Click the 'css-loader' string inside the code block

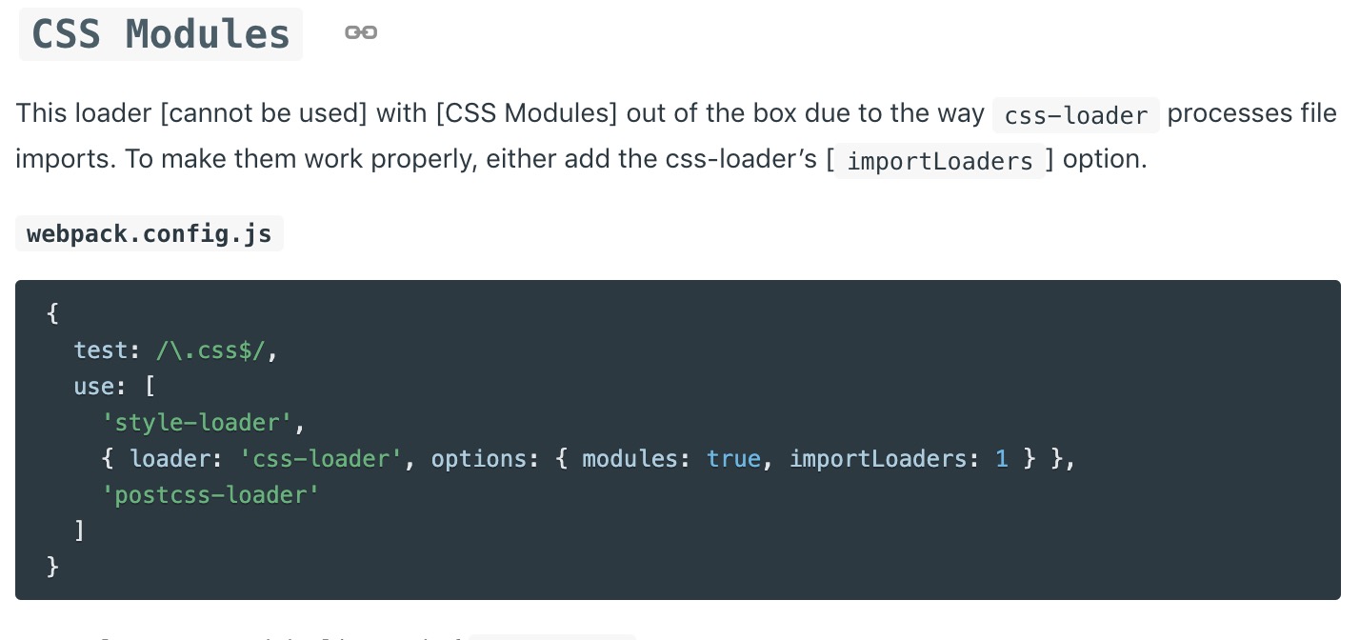322,459
